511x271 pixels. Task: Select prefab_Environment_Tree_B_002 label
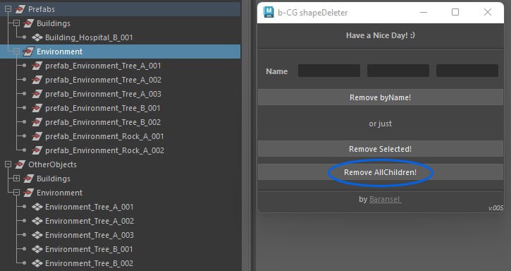click(x=103, y=122)
